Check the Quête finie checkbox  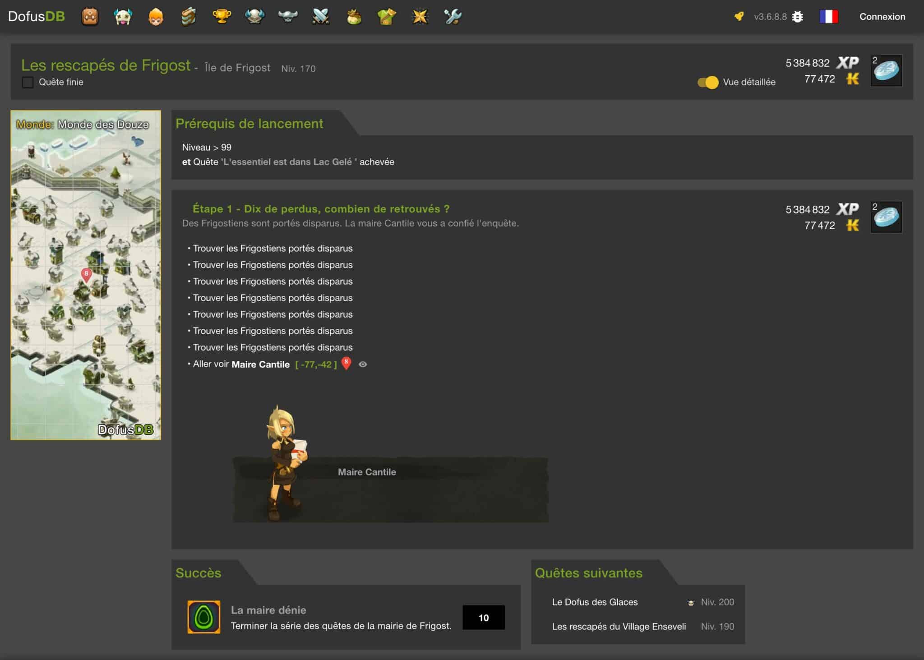coord(28,82)
